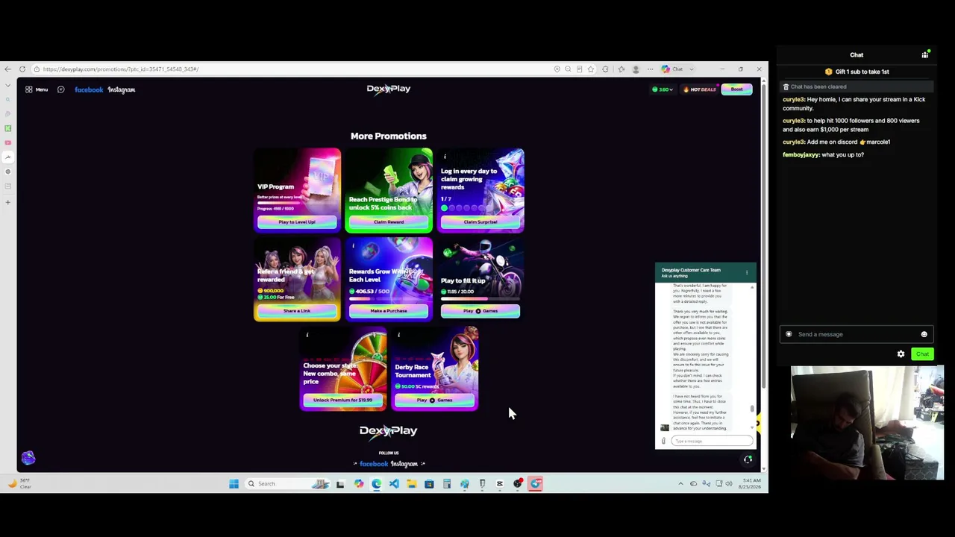Click the VIP Program progress bar

click(297, 204)
